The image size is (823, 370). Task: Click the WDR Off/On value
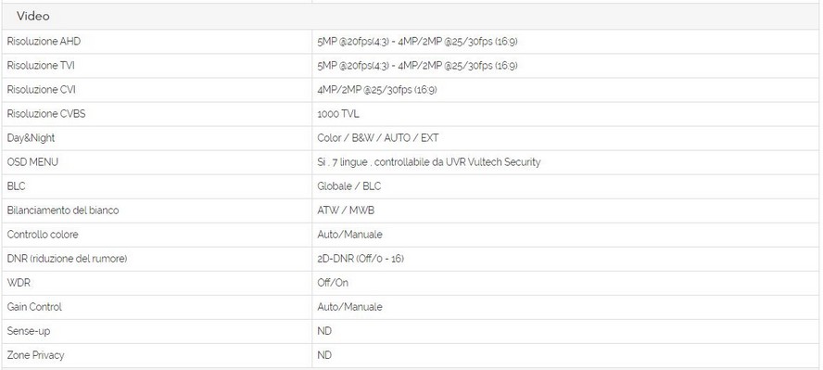click(332, 283)
